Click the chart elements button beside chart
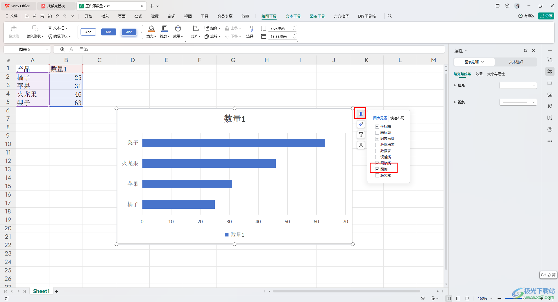Screen dimensions: 558x302 361,114
